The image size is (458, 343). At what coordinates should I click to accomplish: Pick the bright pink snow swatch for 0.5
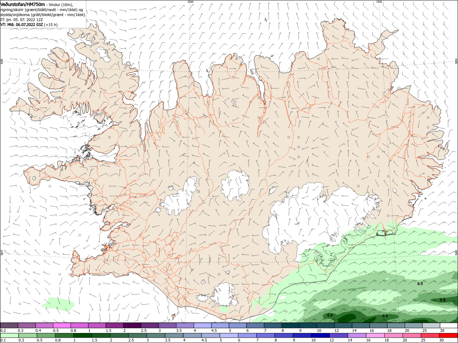click(62, 325)
